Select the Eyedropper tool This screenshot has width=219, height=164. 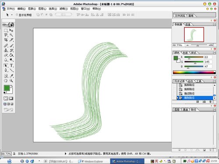(x=11, y=76)
